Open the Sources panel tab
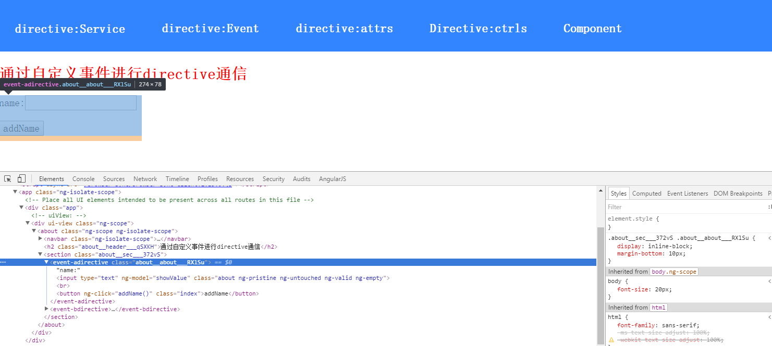The width and height of the screenshot is (772, 346). (x=114, y=179)
